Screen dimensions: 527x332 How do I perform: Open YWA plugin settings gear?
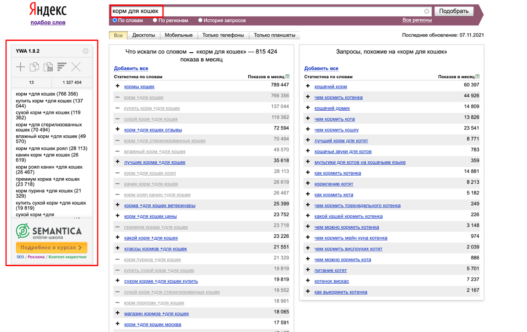85,51
